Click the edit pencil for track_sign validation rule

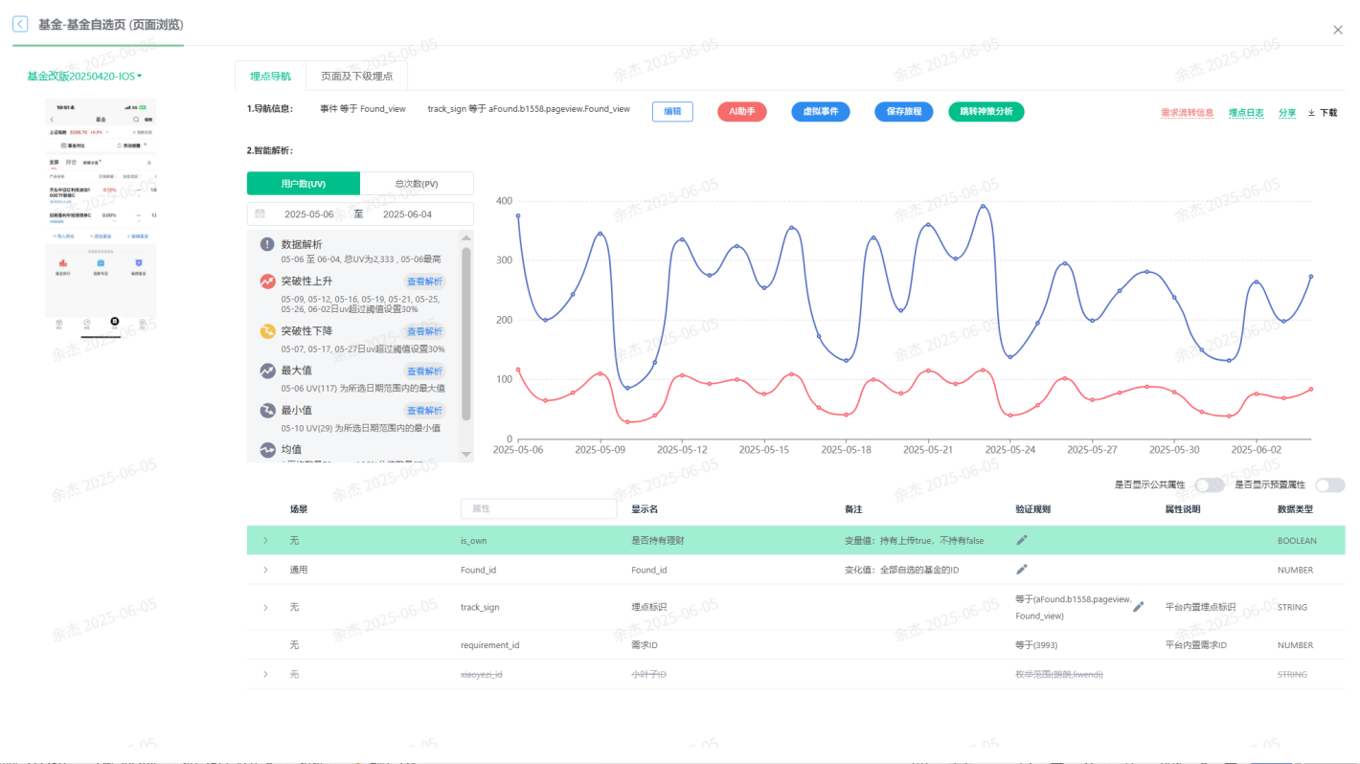tap(1139, 606)
